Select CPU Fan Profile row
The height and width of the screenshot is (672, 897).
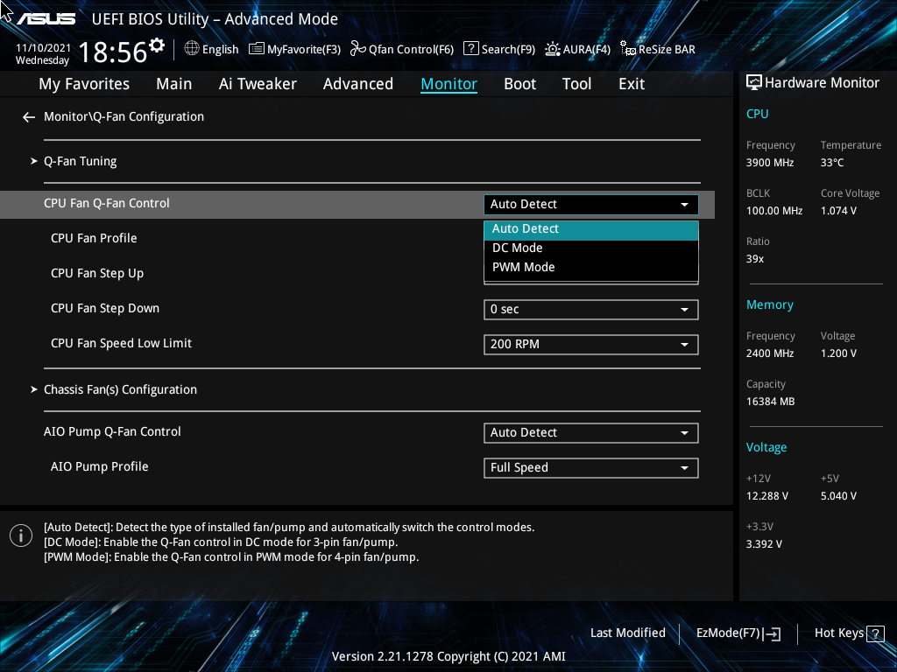(x=94, y=238)
